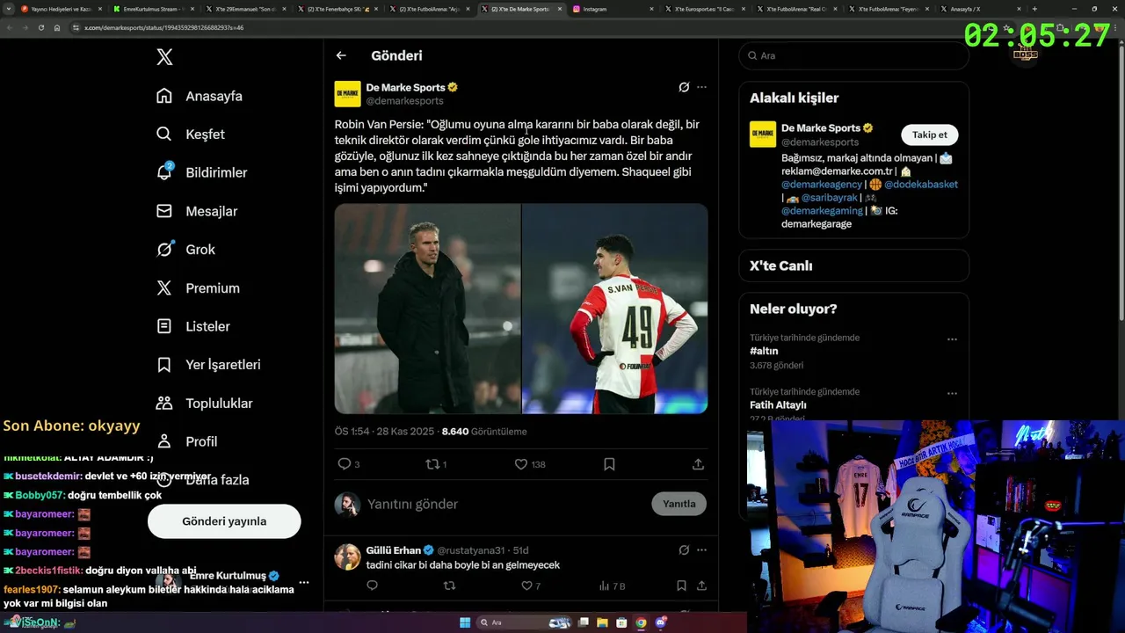Click the browser address bar URL
Screen dimensions: 1125x633
pyautogui.click(x=163, y=27)
